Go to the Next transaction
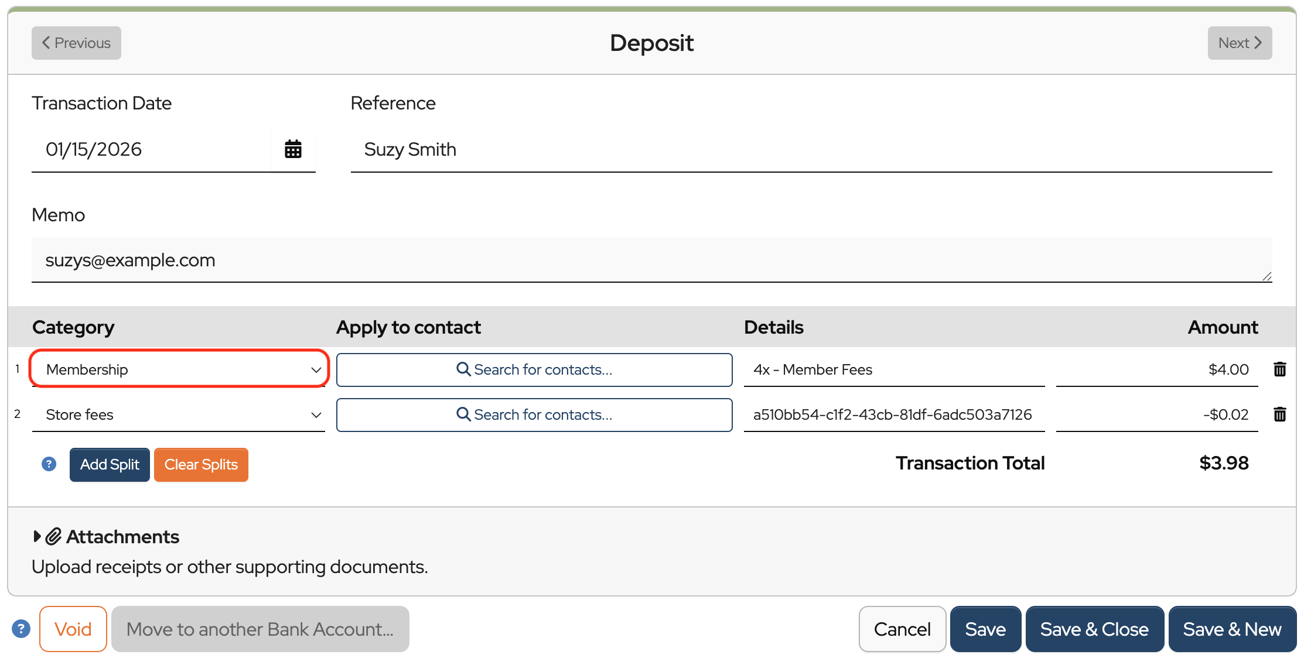The width and height of the screenshot is (1304, 665). point(1240,43)
